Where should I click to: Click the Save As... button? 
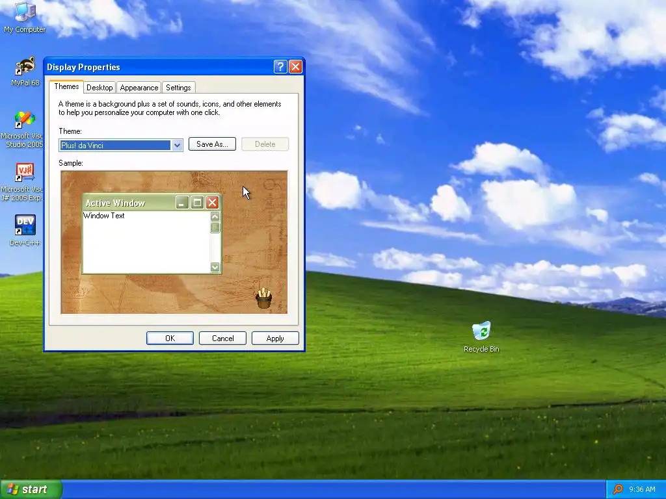pyautogui.click(x=212, y=144)
